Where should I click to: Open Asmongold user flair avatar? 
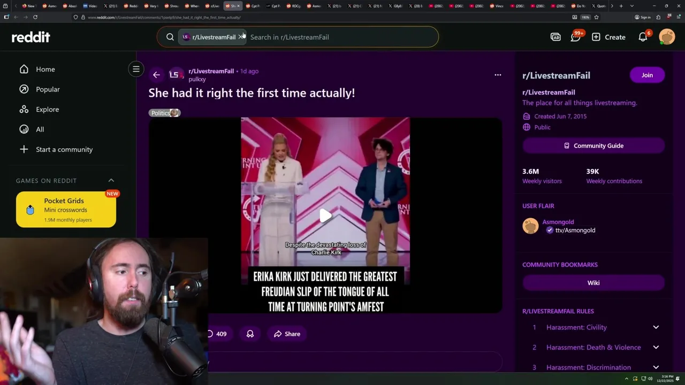coord(530,226)
